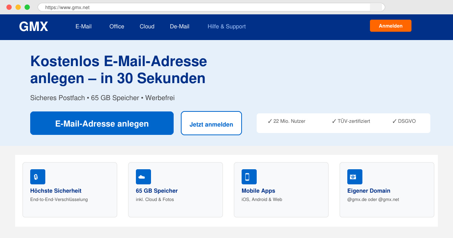Click the Sicheres Postfach subtitle line
Viewport: 453px width, 238px height.
102,98
